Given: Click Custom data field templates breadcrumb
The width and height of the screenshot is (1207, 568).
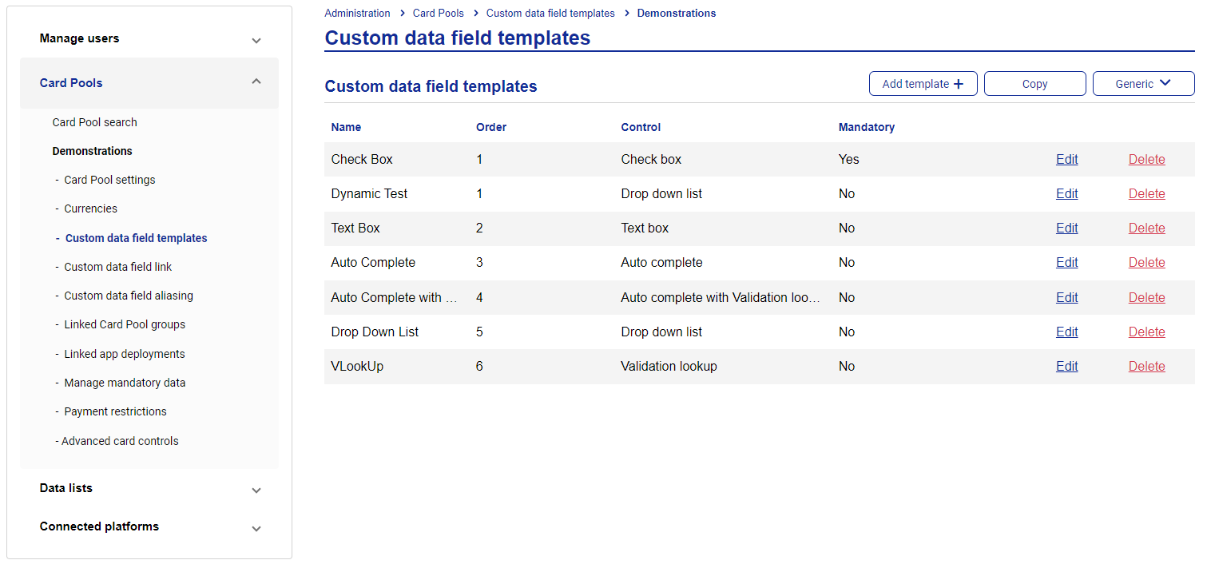Looking at the screenshot, I should click(x=550, y=14).
